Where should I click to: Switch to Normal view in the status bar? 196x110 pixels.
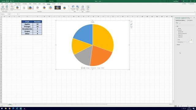[175, 106]
